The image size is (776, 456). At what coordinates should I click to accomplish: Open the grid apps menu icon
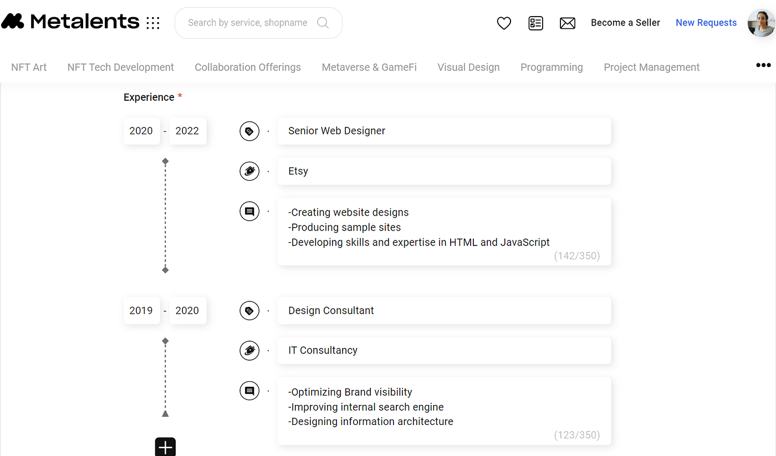tap(153, 23)
